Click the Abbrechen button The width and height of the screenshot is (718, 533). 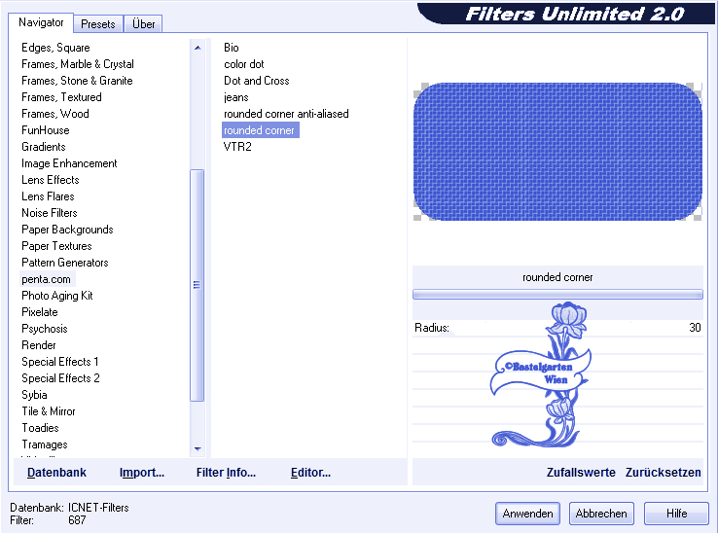pyautogui.click(x=601, y=514)
